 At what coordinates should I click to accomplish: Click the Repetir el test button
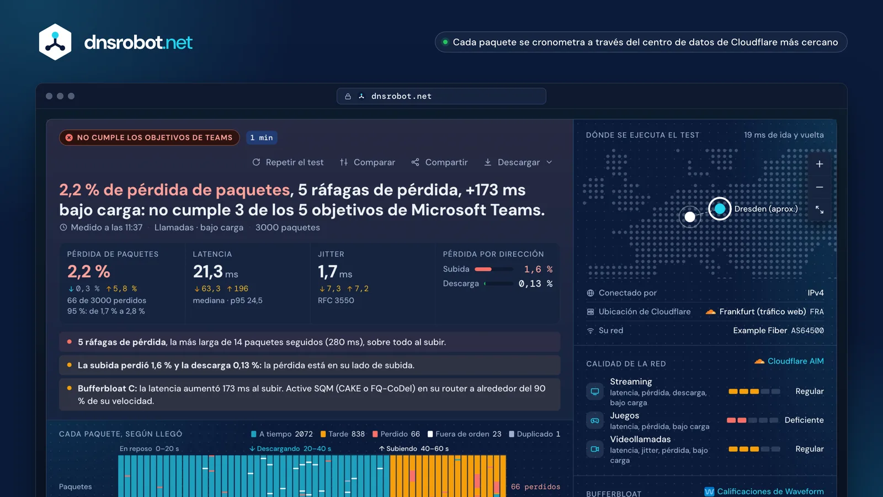point(288,162)
